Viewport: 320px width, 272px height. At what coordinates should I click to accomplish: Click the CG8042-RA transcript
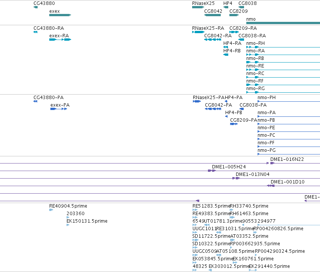[x=213, y=40]
